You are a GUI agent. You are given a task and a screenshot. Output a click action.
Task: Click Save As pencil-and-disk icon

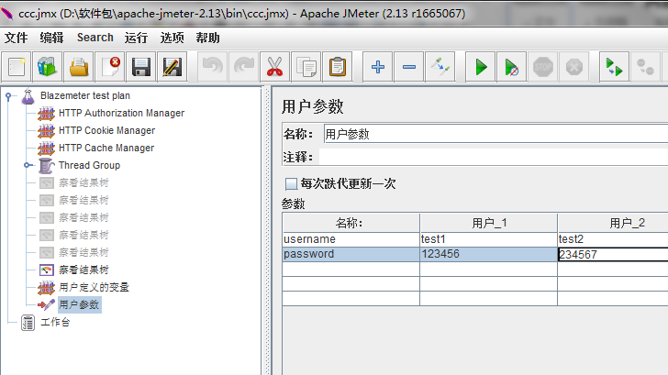pyautogui.click(x=173, y=67)
